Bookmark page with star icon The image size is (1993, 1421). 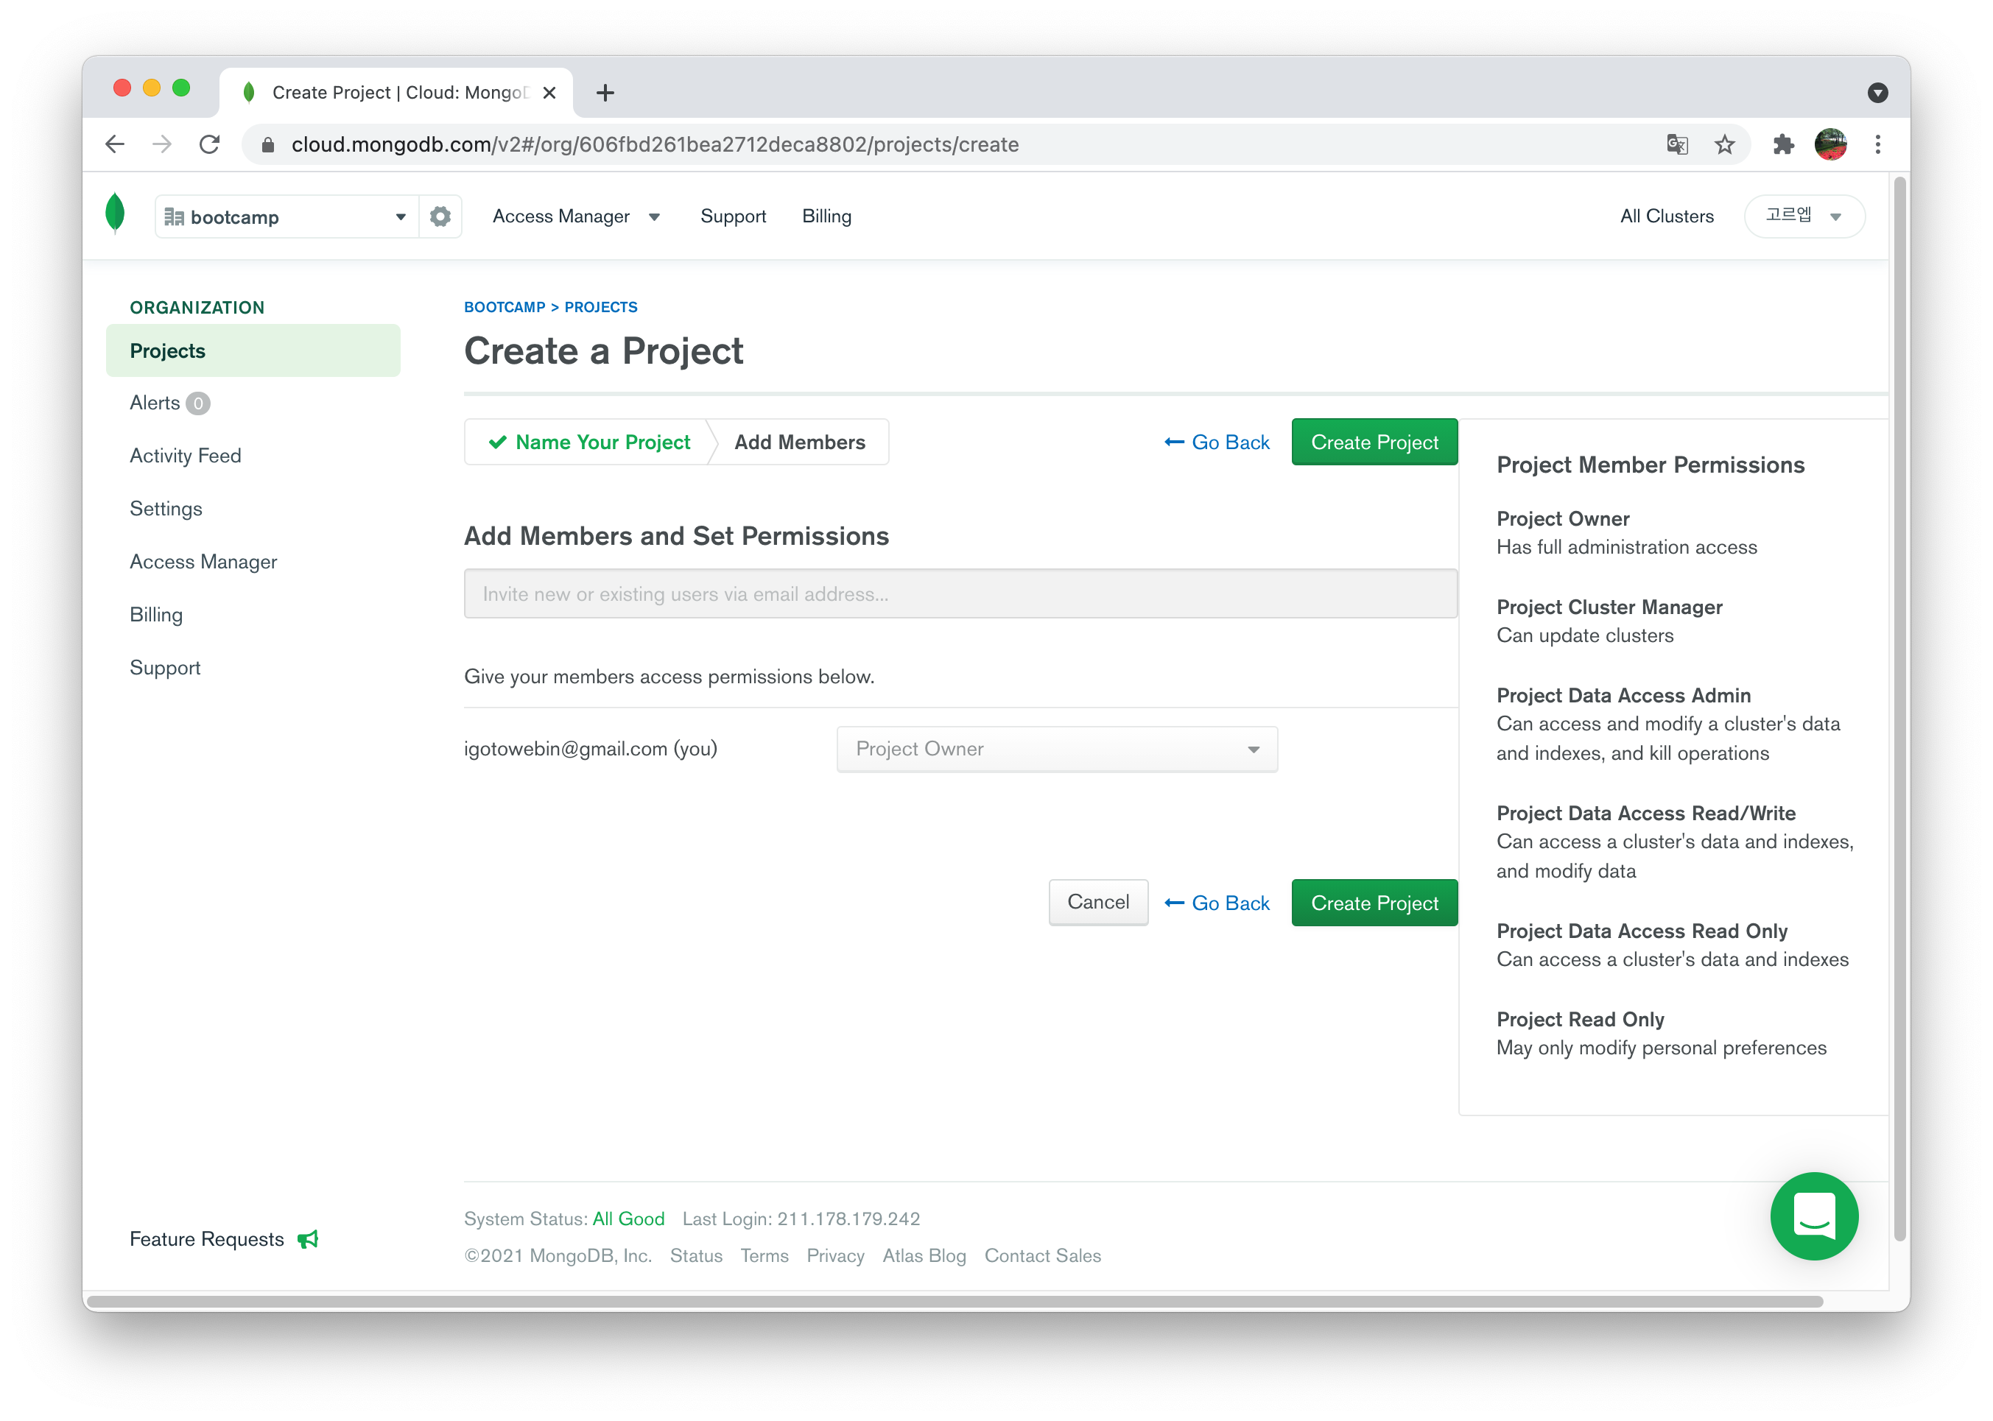tap(1723, 144)
